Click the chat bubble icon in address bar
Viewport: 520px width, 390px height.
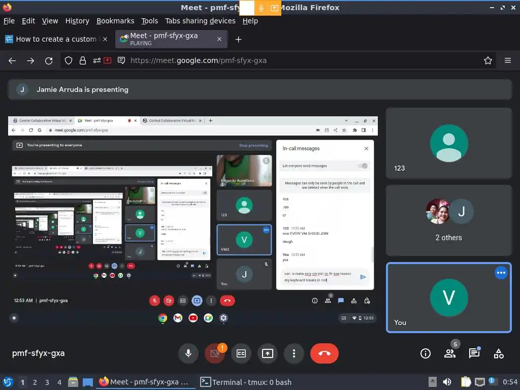121,61
